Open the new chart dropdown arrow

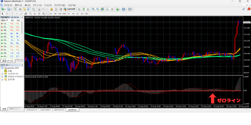coord(6,9)
